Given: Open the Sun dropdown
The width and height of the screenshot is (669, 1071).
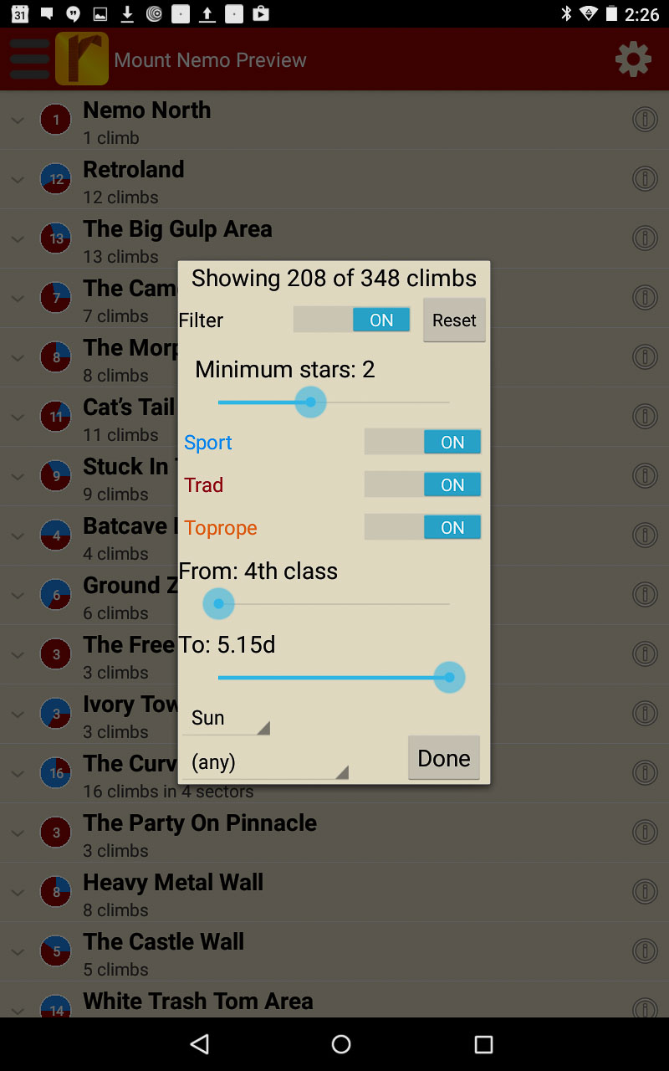Looking at the screenshot, I should 227,719.
